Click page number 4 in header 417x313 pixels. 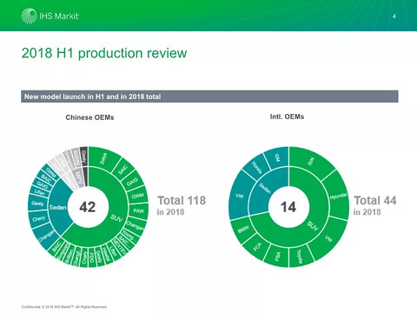click(x=394, y=17)
